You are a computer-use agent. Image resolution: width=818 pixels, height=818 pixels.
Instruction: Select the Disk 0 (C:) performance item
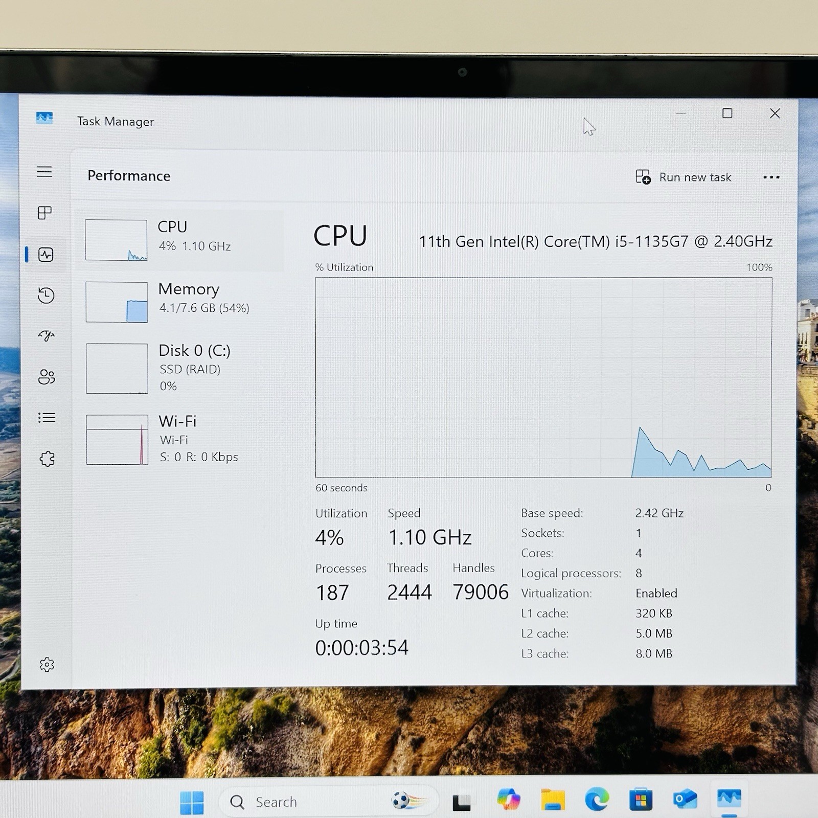point(179,368)
